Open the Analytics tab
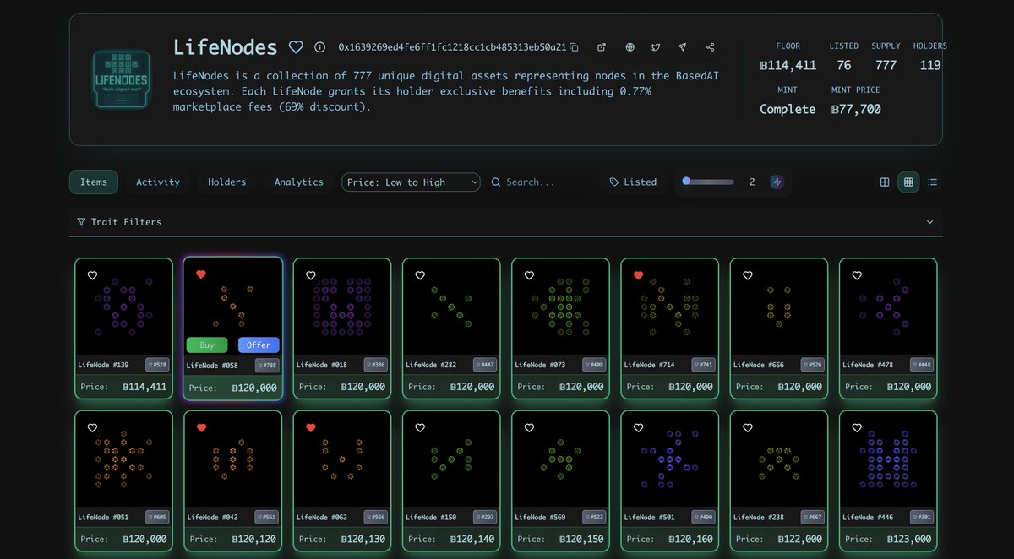 click(299, 182)
